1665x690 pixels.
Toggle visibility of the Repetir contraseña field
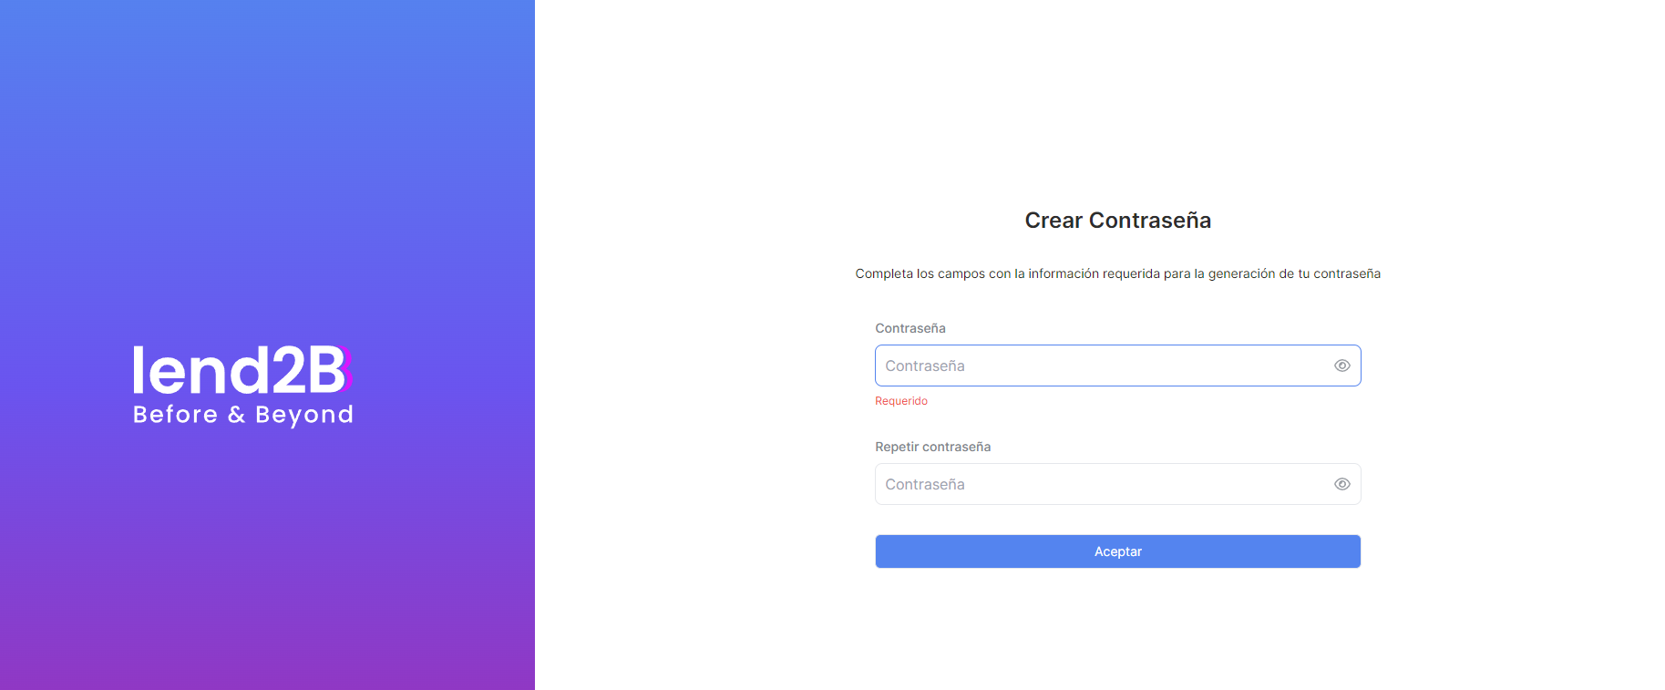1341,484
